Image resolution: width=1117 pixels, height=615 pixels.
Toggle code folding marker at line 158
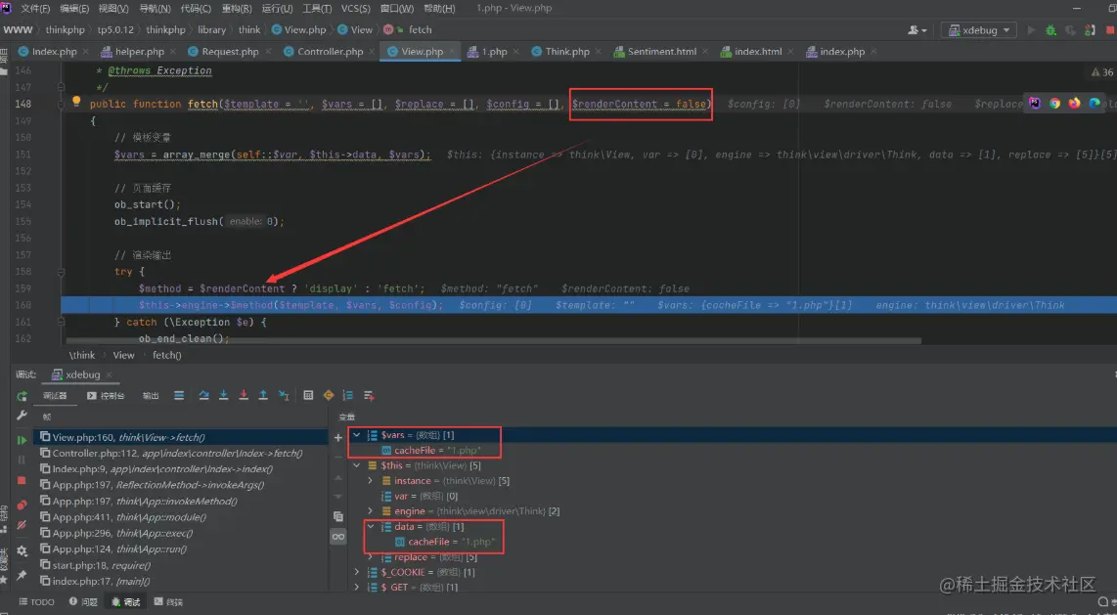(62, 272)
